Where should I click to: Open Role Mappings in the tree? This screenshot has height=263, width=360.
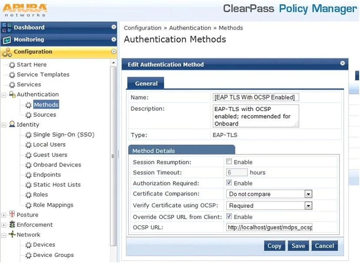click(53, 205)
